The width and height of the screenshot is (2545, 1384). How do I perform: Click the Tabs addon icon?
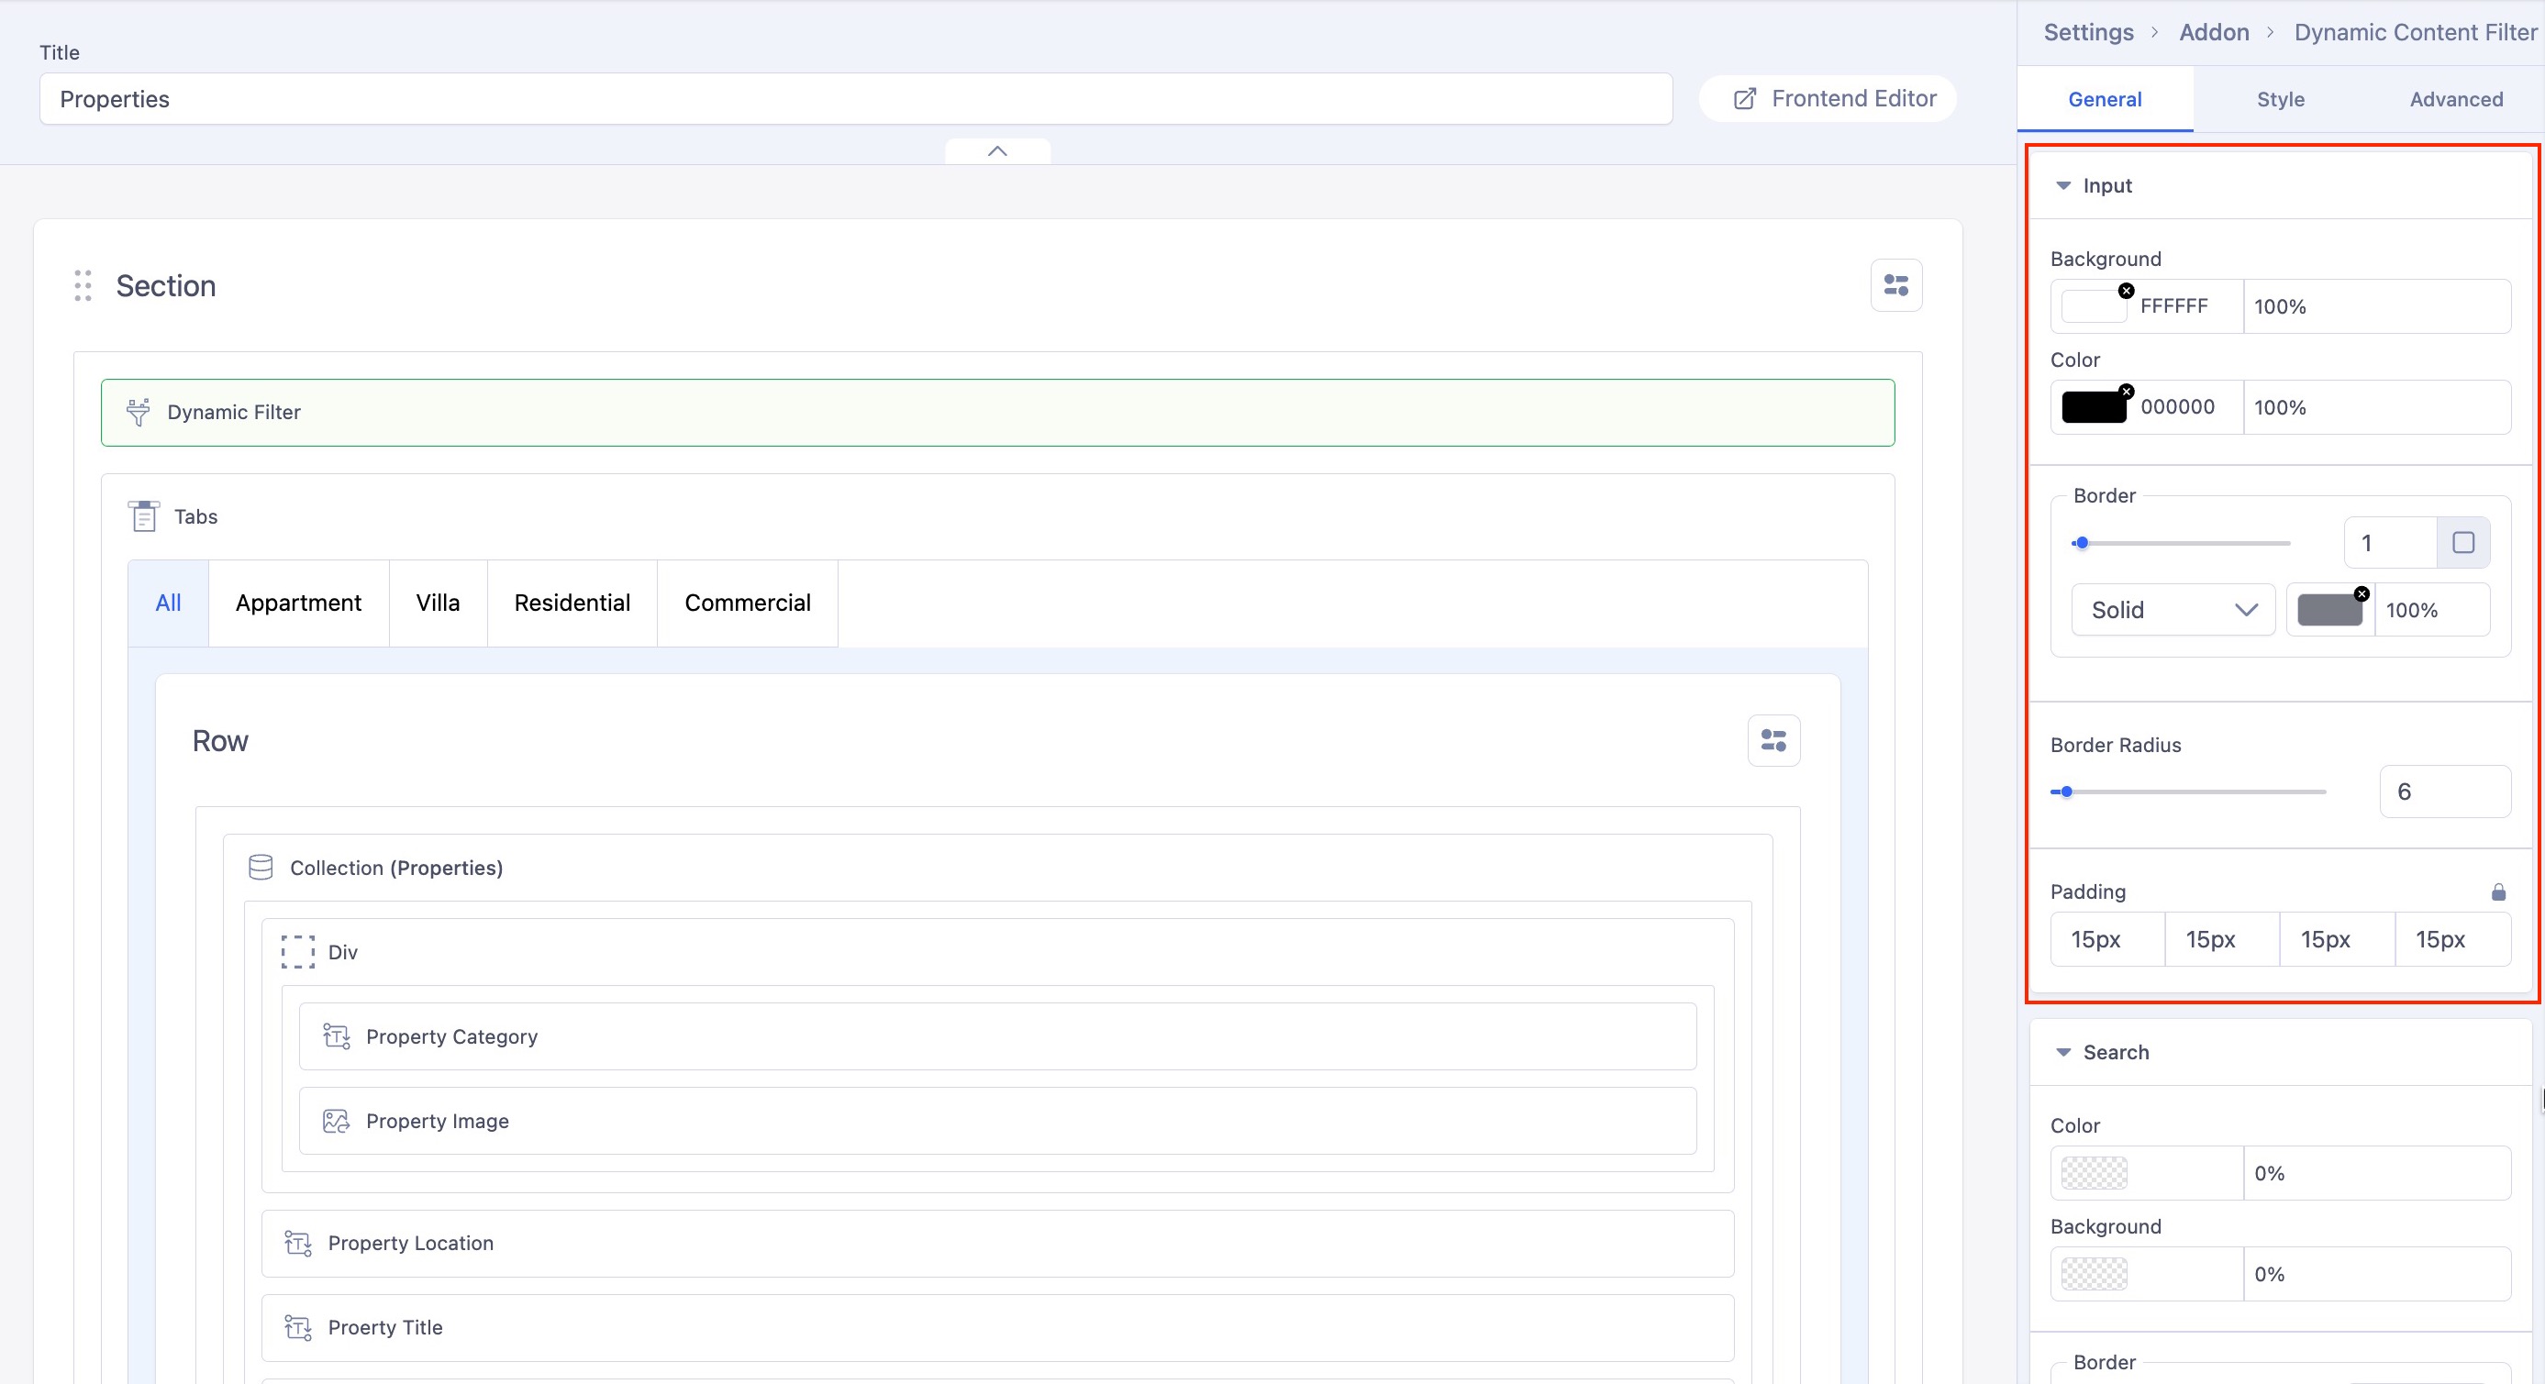click(x=144, y=516)
